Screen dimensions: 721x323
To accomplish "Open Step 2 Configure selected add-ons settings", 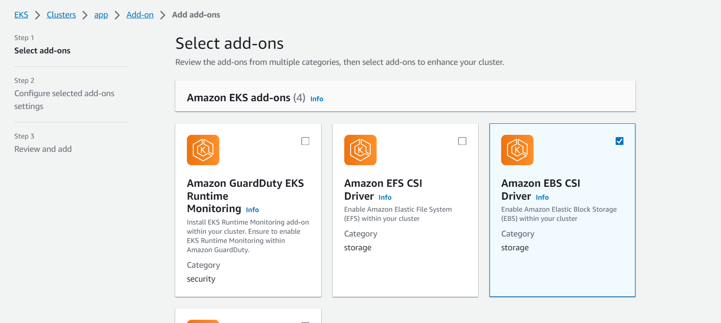I will tap(64, 99).
